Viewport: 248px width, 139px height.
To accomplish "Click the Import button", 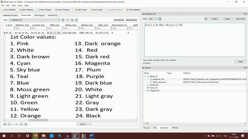I will [x=215, y=19].
